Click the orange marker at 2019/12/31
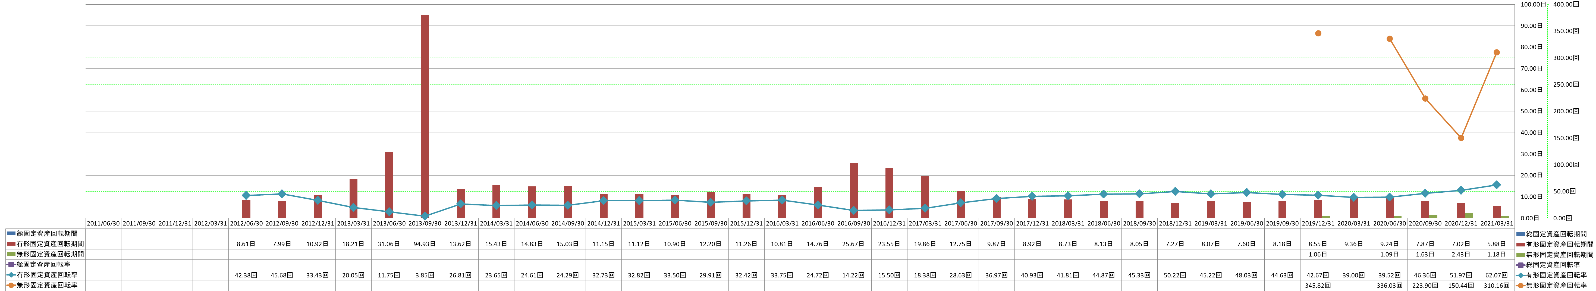1596x291 pixels. [x=1318, y=33]
